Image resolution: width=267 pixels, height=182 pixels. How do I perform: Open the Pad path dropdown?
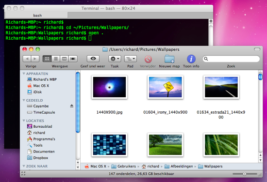[x=131, y=59]
